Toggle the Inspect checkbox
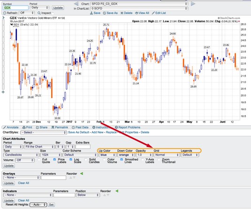This screenshot has width=251, height=209. 53,13
